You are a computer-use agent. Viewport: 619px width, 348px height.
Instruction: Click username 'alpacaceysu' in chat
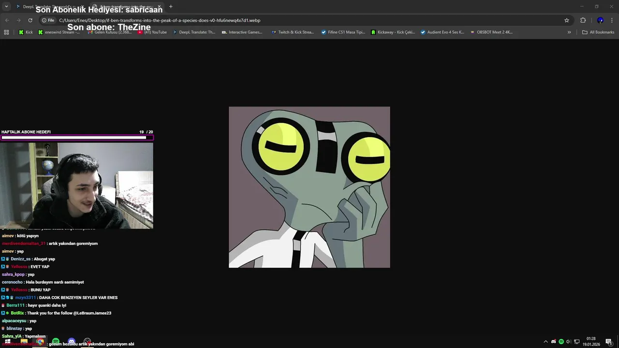click(14, 321)
